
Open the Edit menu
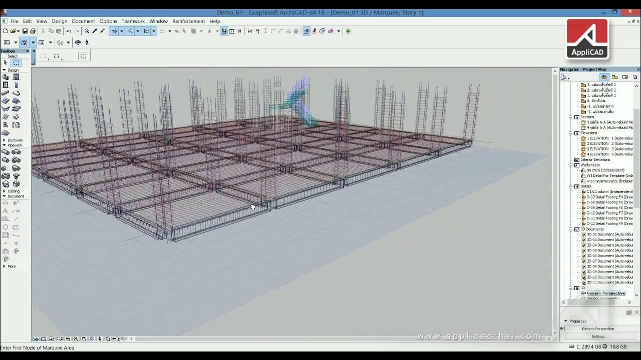pos(27,21)
